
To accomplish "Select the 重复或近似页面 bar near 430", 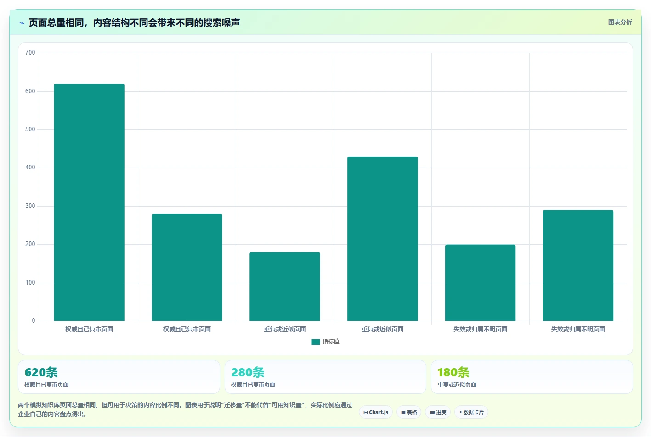I will coord(383,239).
